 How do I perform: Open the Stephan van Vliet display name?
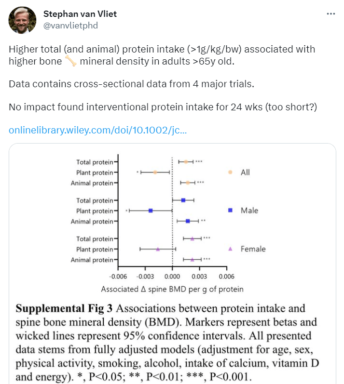click(80, 14)
